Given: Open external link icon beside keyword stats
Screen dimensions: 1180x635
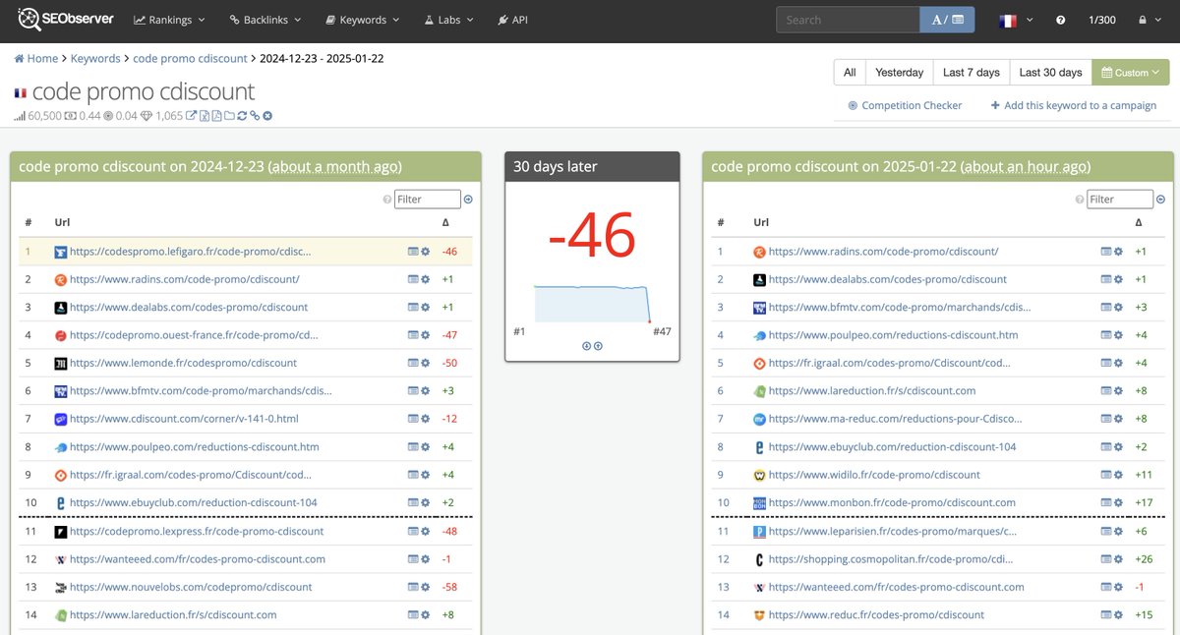Looking at the screenshot, I should coord(192,116).
